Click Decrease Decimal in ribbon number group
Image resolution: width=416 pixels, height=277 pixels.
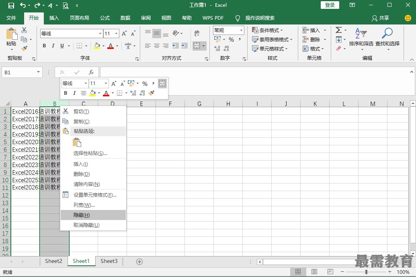(x=226, y=49)
